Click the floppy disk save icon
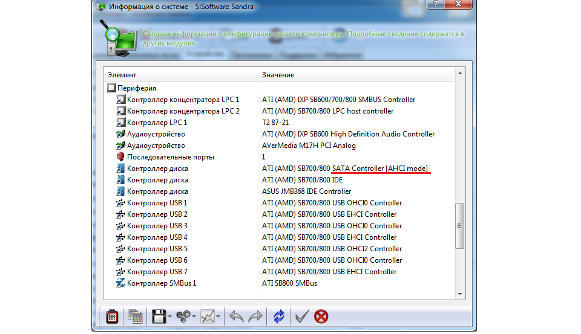Viewport: 581px width, 334px height. point(159,316)
